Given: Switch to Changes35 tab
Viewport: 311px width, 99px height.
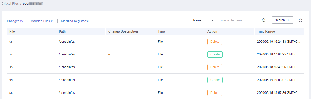Looking at the screenshot, I should [x=15, y=21].
